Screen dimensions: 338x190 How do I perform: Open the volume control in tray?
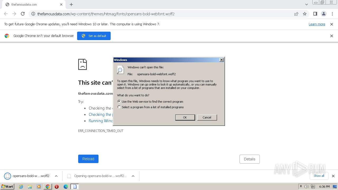pos(306,187)
